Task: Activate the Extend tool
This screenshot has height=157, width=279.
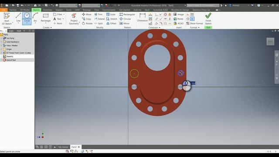Action: point(99,19)
